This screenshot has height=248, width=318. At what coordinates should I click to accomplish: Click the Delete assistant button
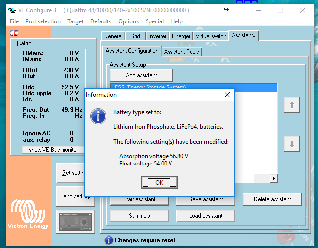click(272, 199)
